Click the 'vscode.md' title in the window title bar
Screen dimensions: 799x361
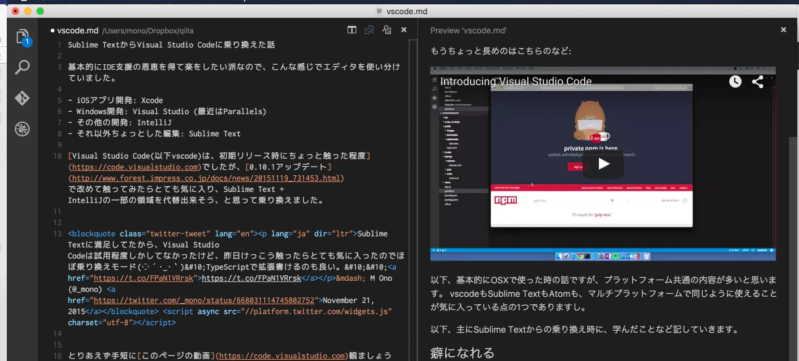(407, 11)
